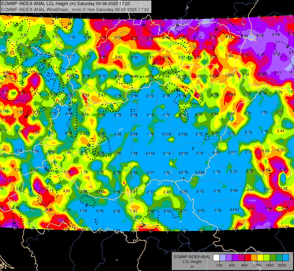The width and height of the screenshot is (294, 271).
Task: Click the wind shear value '0.404'
Action: (x=150, y=154)
